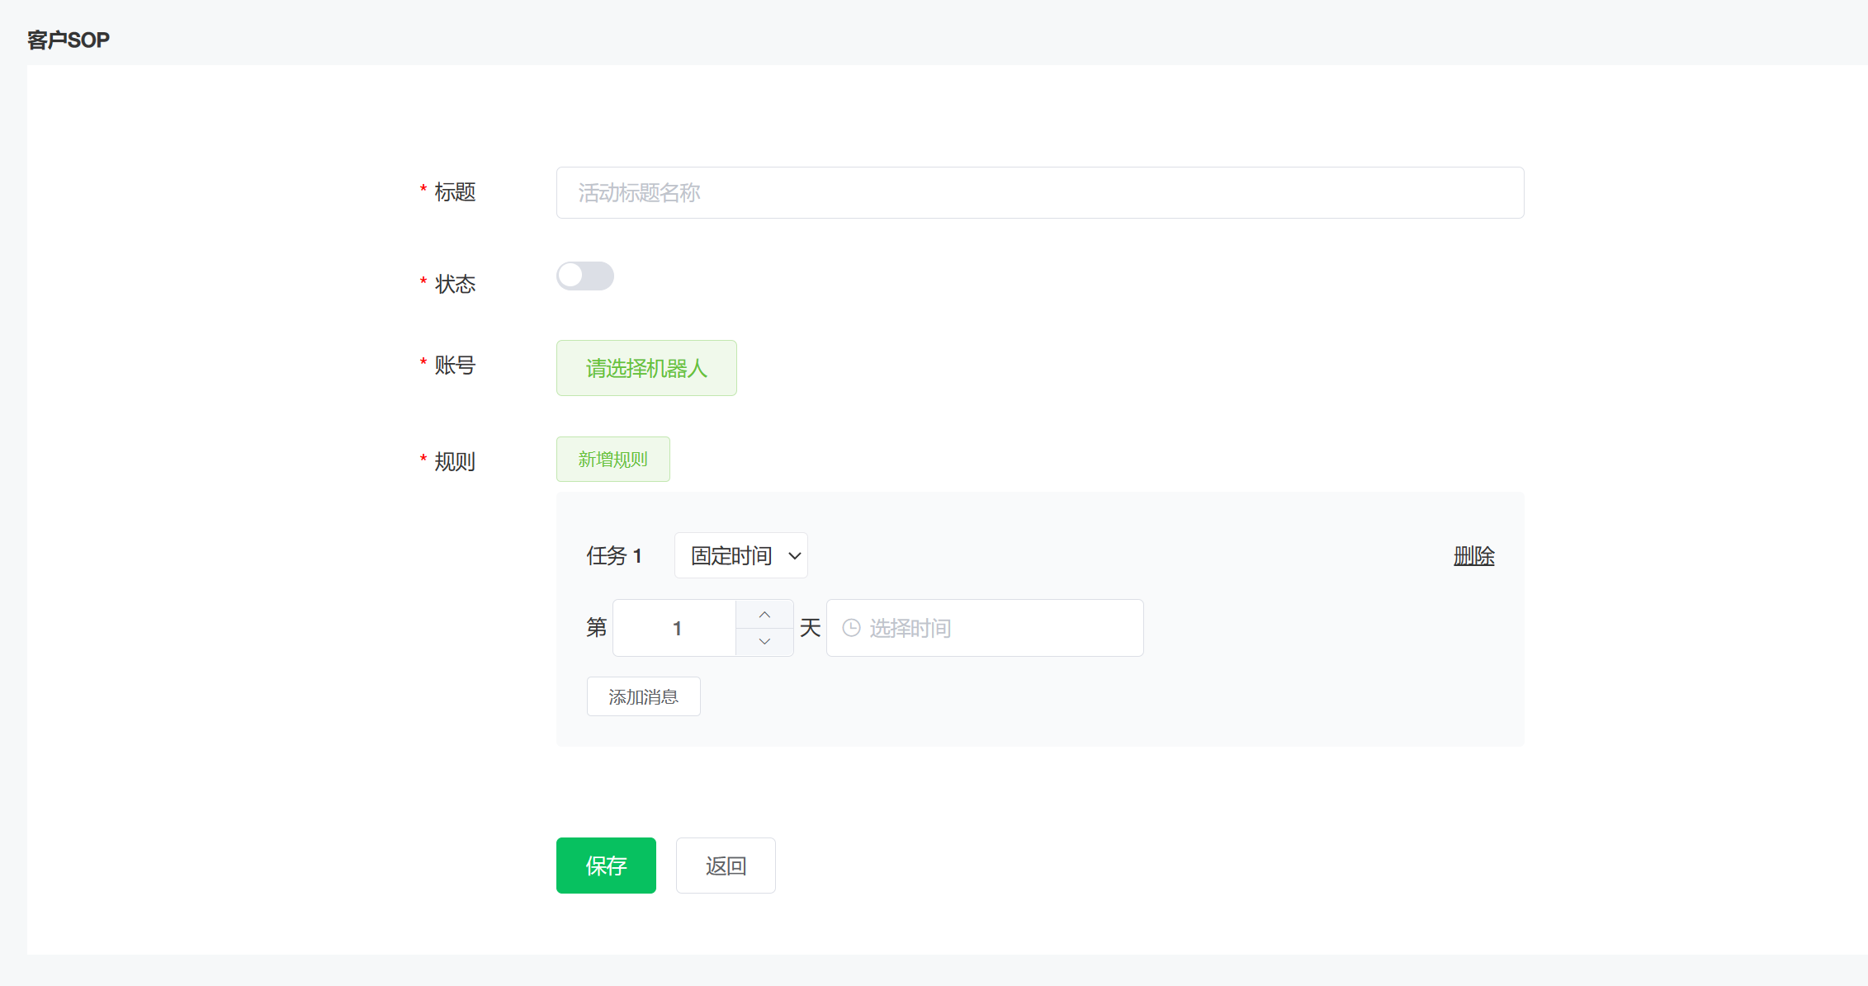Click 返回 to go back
Image resolution: width=1868 pixels, height=986 pixels.
pyautogui.click(x=725, y=866)
